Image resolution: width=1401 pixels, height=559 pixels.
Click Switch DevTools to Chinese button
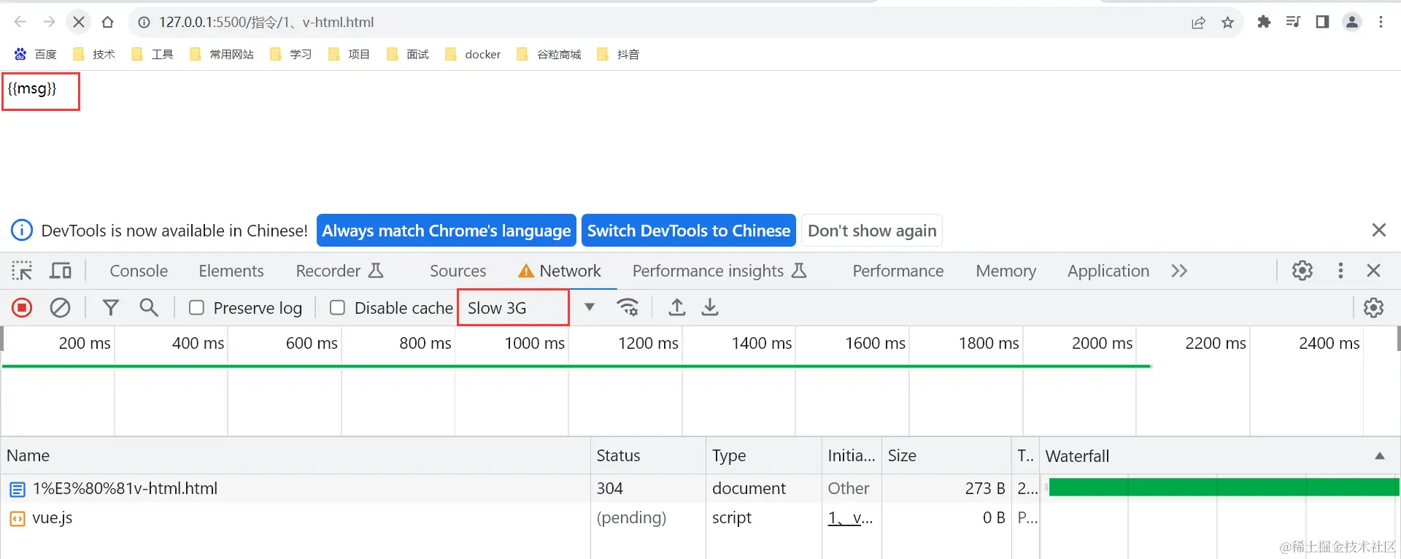pos(688,231)
